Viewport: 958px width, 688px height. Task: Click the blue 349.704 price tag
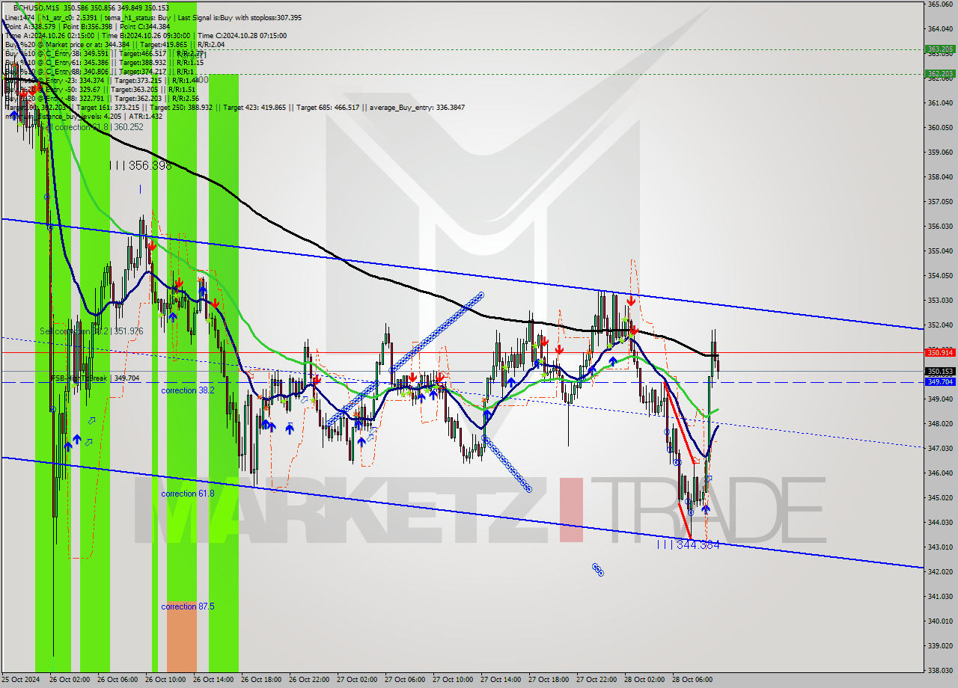[940, 381]
